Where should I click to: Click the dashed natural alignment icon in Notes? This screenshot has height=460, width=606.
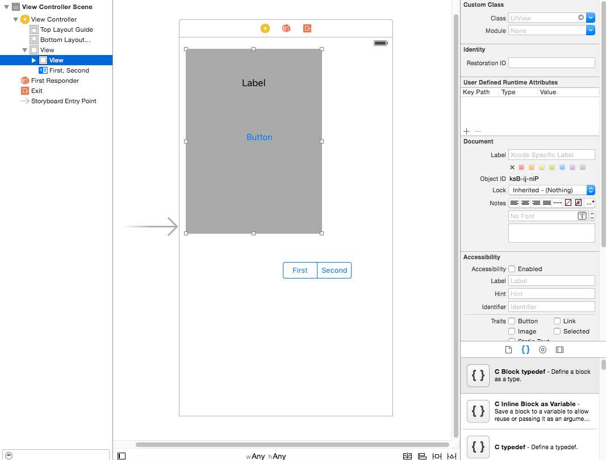[x=557, y=202]
